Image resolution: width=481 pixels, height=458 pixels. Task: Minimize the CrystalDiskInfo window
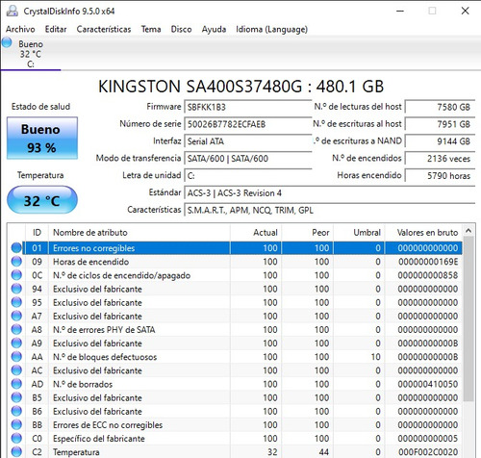point(400,11)
